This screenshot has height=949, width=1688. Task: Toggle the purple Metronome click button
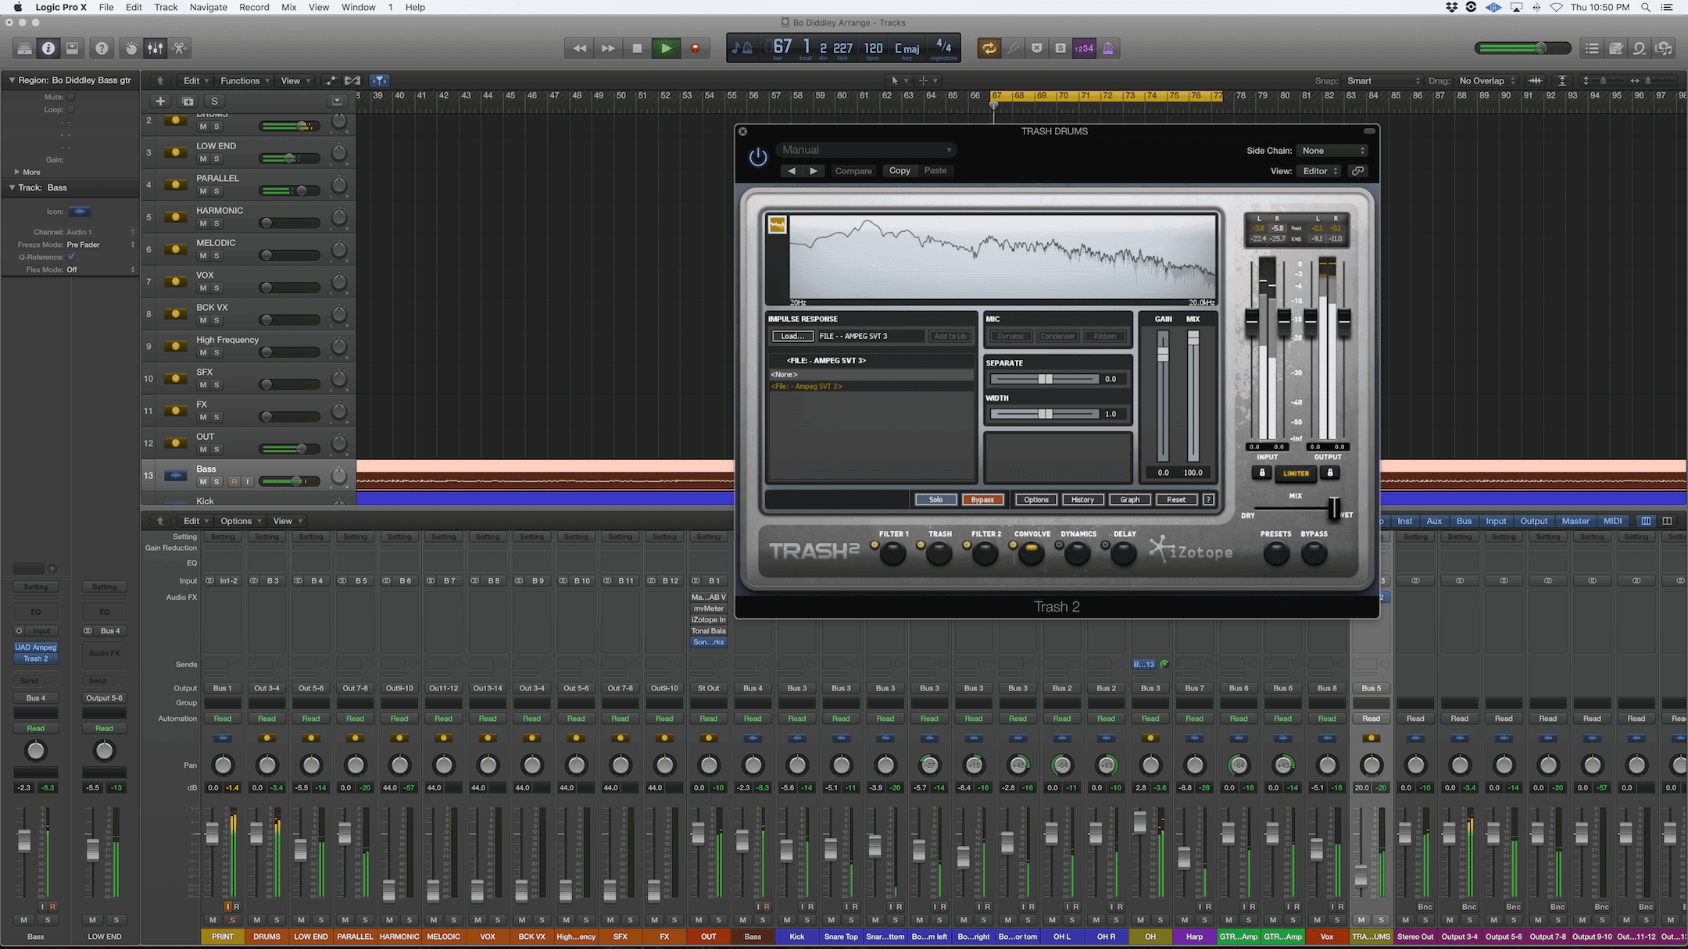[1108, 48]
